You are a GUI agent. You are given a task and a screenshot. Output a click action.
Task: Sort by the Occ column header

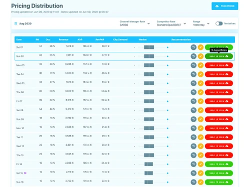[x=48, y=39]
